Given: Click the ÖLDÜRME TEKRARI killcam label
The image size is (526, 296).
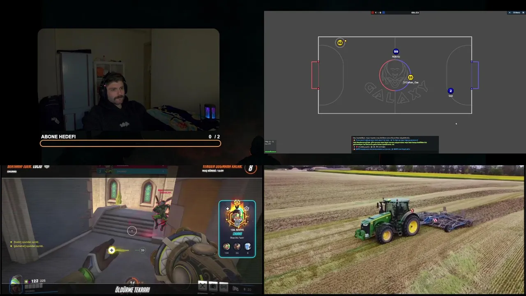Looking at the screenshot, I should click(132, 290).
